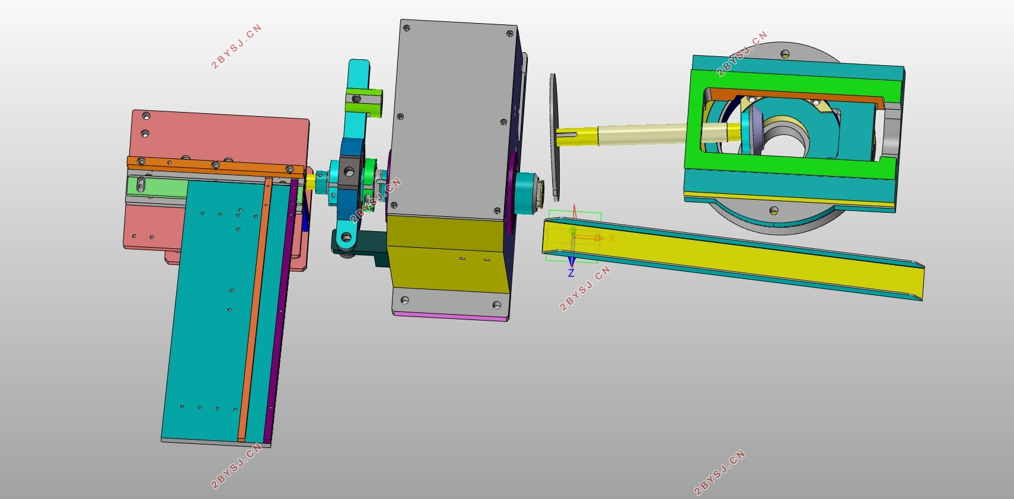Pick the olive yellow lower housing block

pyautogui.click(x=448, y=255)
